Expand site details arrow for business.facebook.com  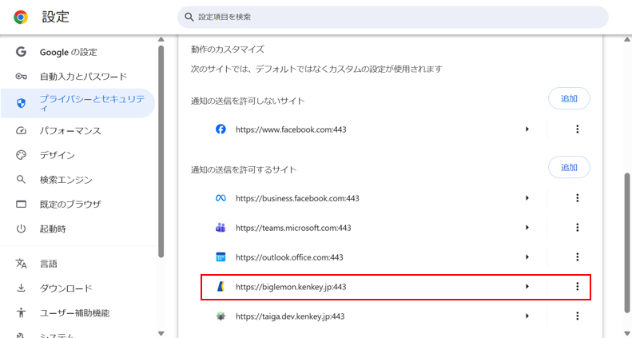(527, 198)
